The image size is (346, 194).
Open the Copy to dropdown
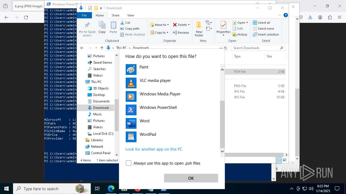tap(159, 33)
